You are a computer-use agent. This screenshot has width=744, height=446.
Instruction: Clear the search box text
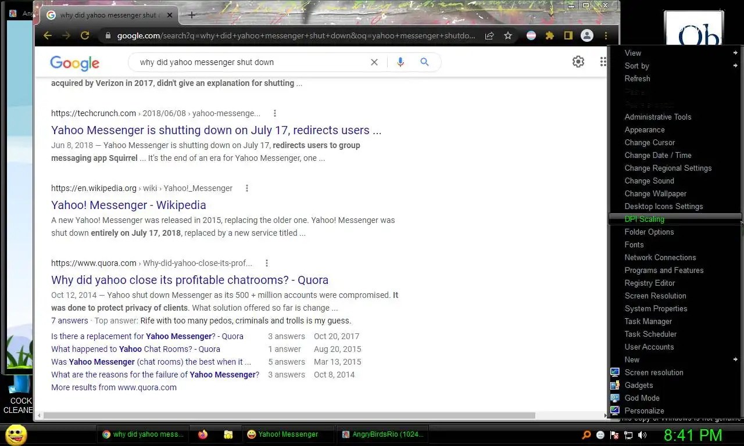374,62
